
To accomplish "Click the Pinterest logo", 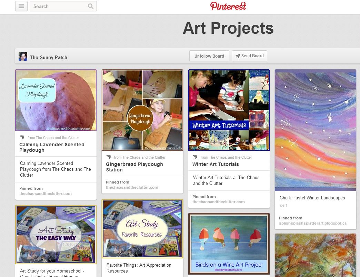I will pos(228,6).
